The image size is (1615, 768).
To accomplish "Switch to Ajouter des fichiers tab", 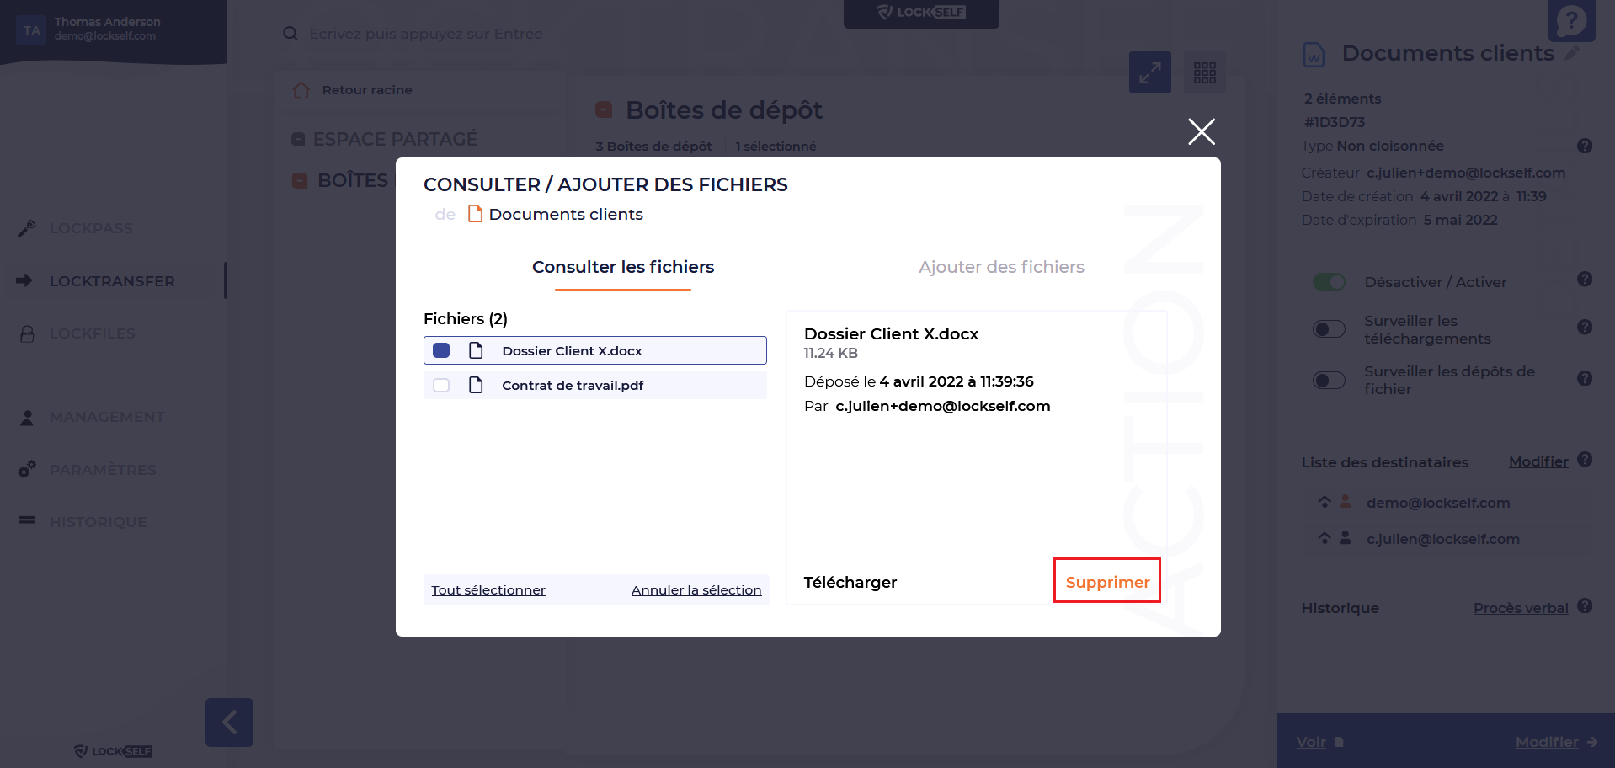I will pos(1001,267).
